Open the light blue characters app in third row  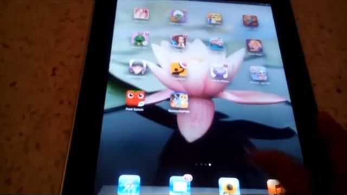pyautogui.click(x=259, y=74)
